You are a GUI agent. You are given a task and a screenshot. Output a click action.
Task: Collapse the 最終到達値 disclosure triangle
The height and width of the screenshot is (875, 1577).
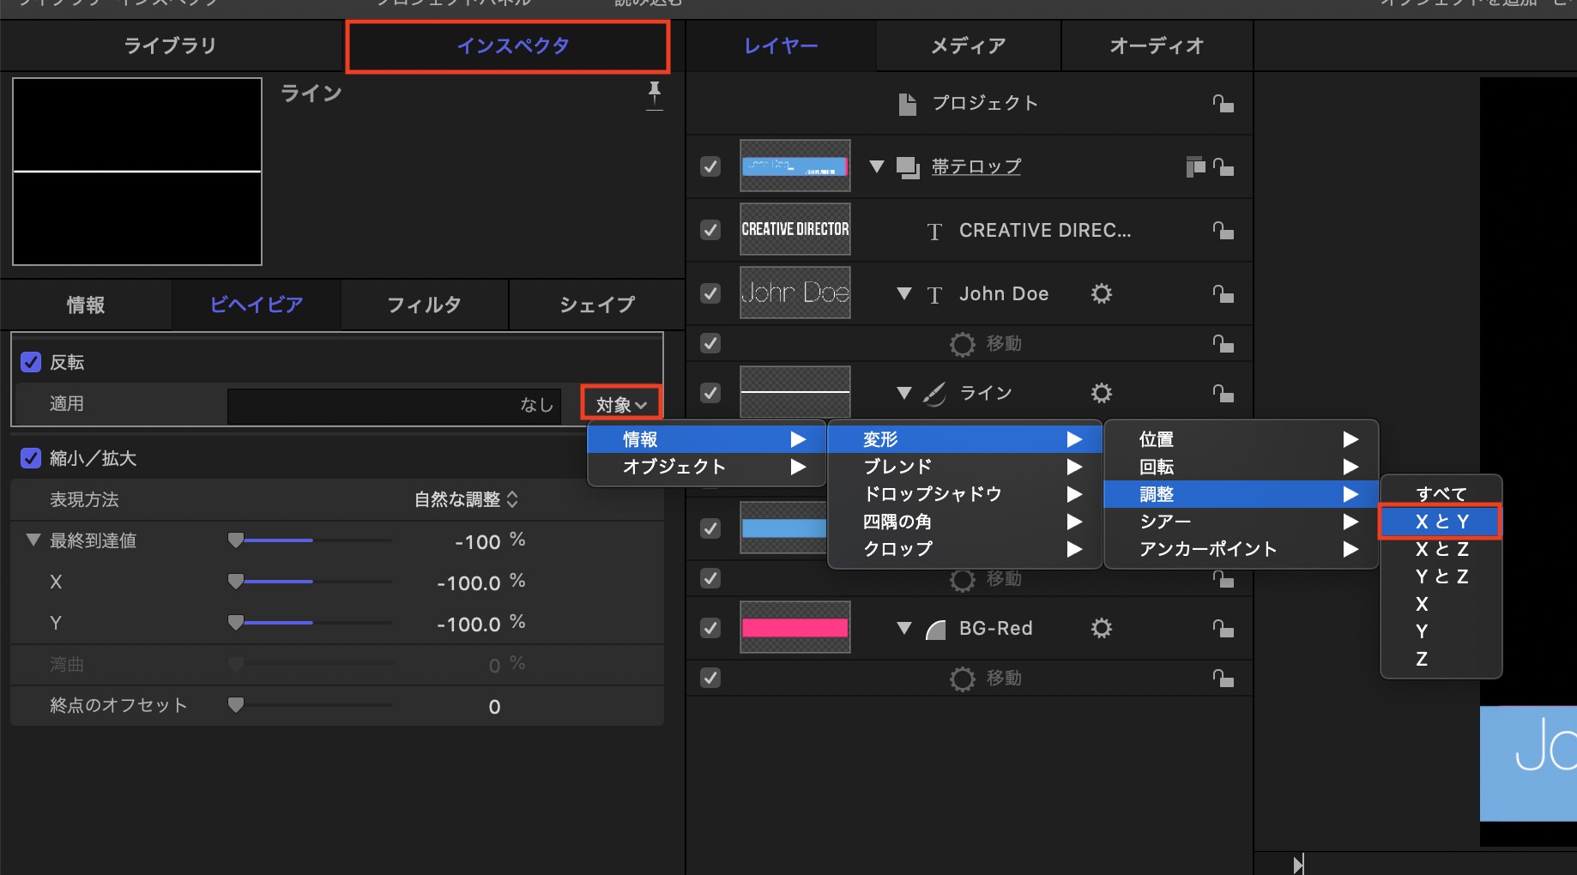(33, 540)
